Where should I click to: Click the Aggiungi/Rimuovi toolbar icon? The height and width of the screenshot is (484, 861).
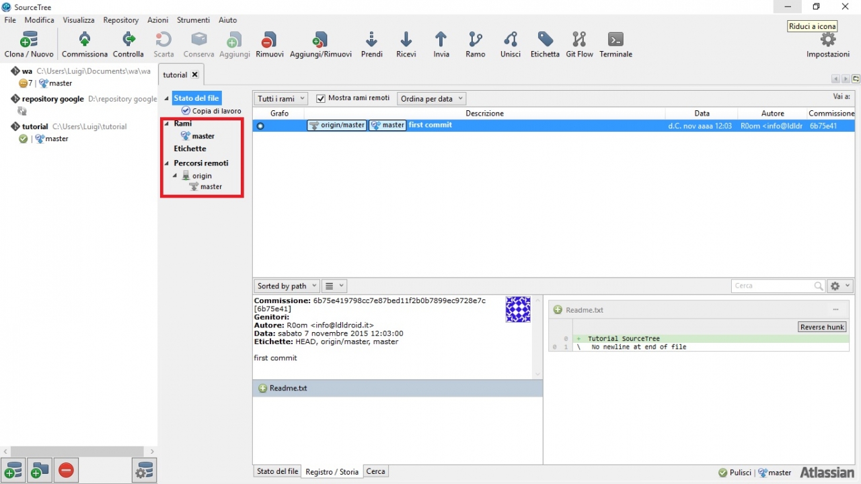pos(321,40)
